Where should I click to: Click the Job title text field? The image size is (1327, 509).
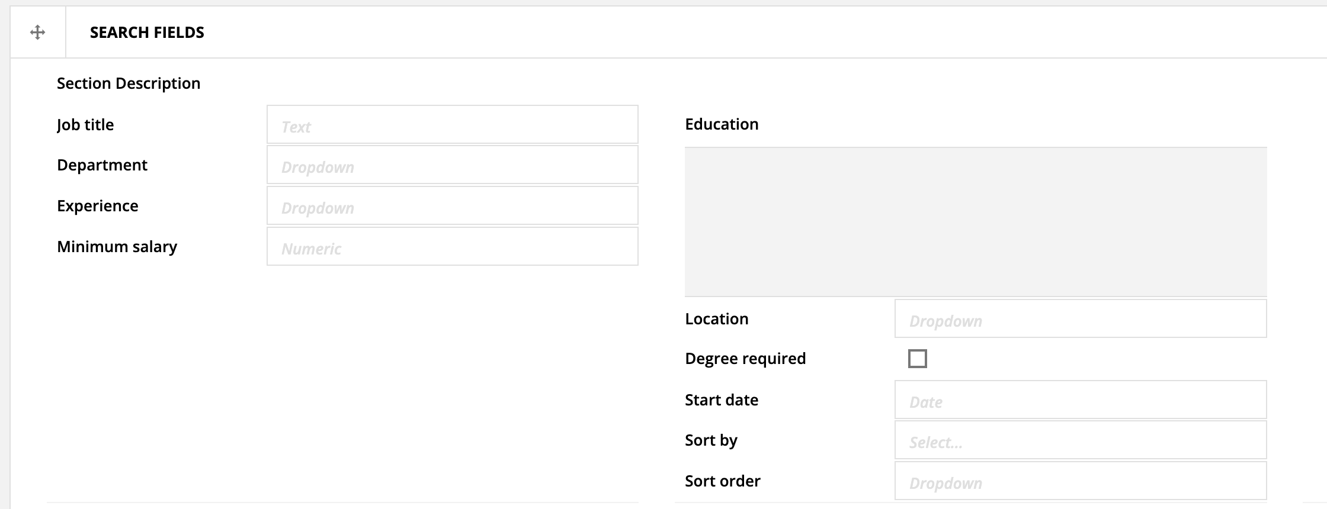(x=452, y=125)
